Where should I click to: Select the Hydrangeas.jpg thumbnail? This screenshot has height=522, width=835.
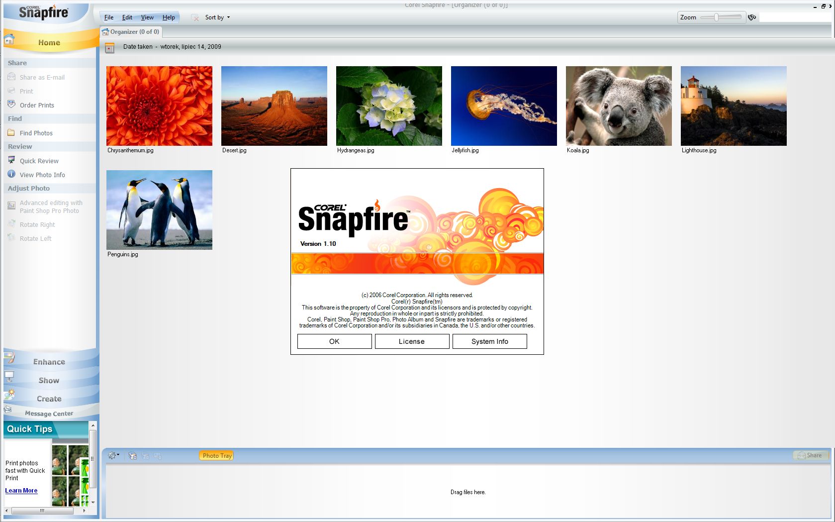tap(389, 106)
